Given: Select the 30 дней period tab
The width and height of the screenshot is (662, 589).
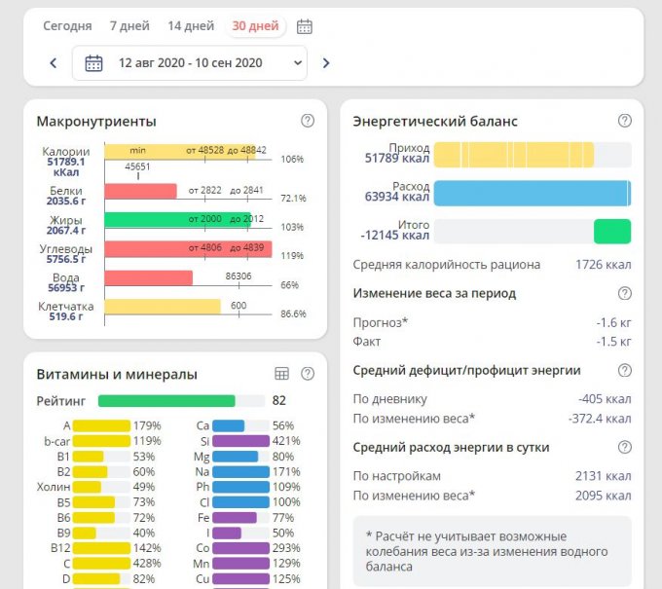Looking at the screenshot, I should [x=255, y=26].
